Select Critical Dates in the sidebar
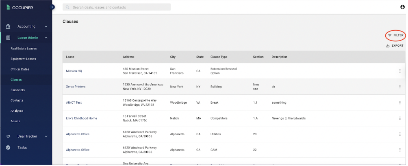Viewport: 408px width, 166px height. coord(20,69)
